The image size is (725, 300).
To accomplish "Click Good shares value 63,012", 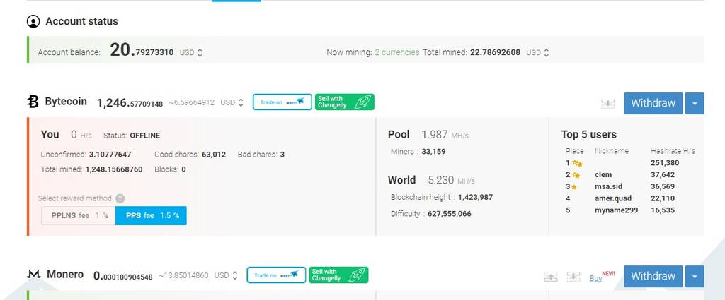I will (x=214, y=155).
